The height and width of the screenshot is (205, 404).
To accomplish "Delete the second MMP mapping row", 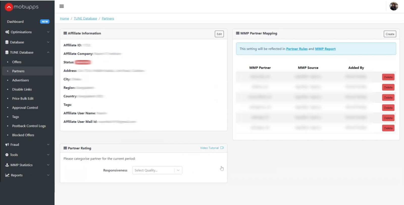I will (x=388, y=87).
